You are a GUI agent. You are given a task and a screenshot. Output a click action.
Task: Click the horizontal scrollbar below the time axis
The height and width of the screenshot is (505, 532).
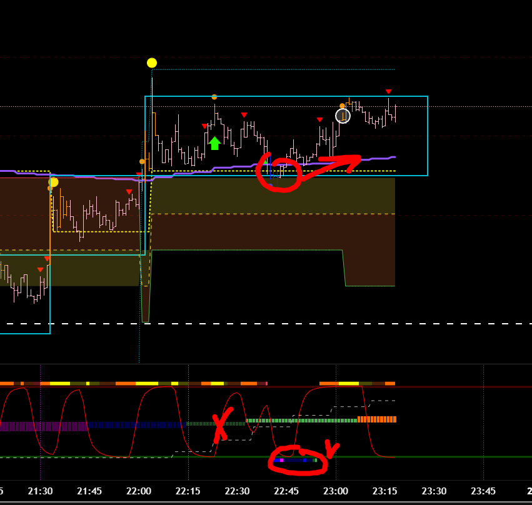tap(266, 502)
